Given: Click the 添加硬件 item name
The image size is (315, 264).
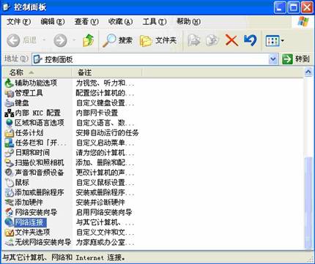Looking at the screenshot, I should (x=29, y=202).
